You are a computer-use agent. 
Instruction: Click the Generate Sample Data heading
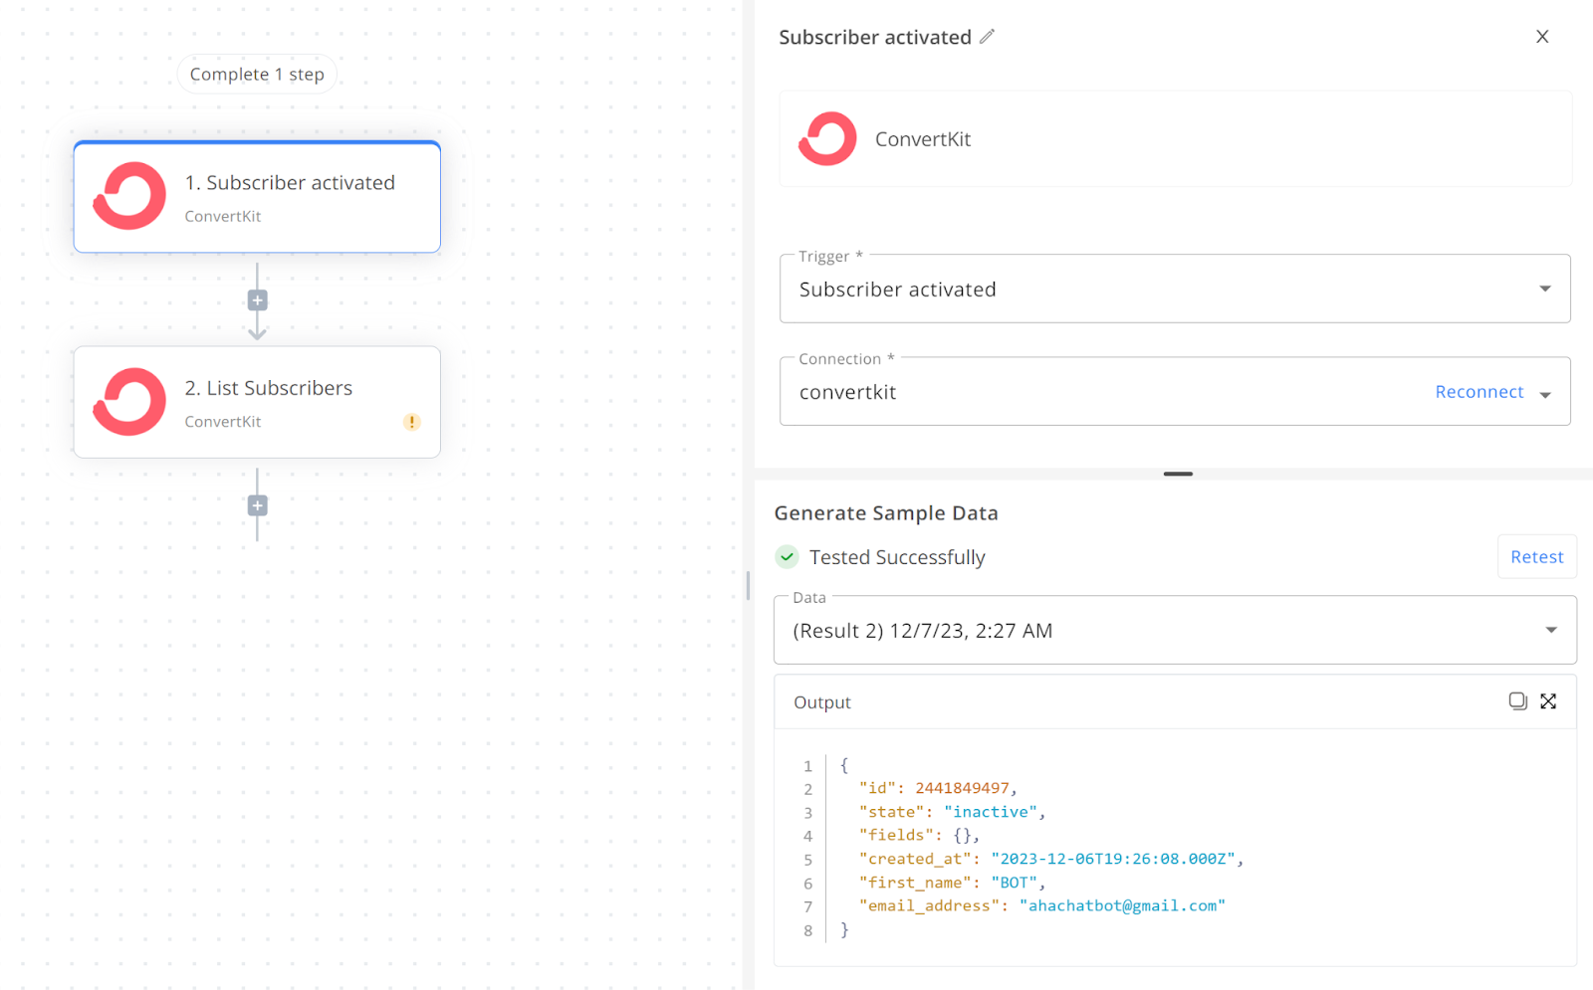[x=886, y=513]
